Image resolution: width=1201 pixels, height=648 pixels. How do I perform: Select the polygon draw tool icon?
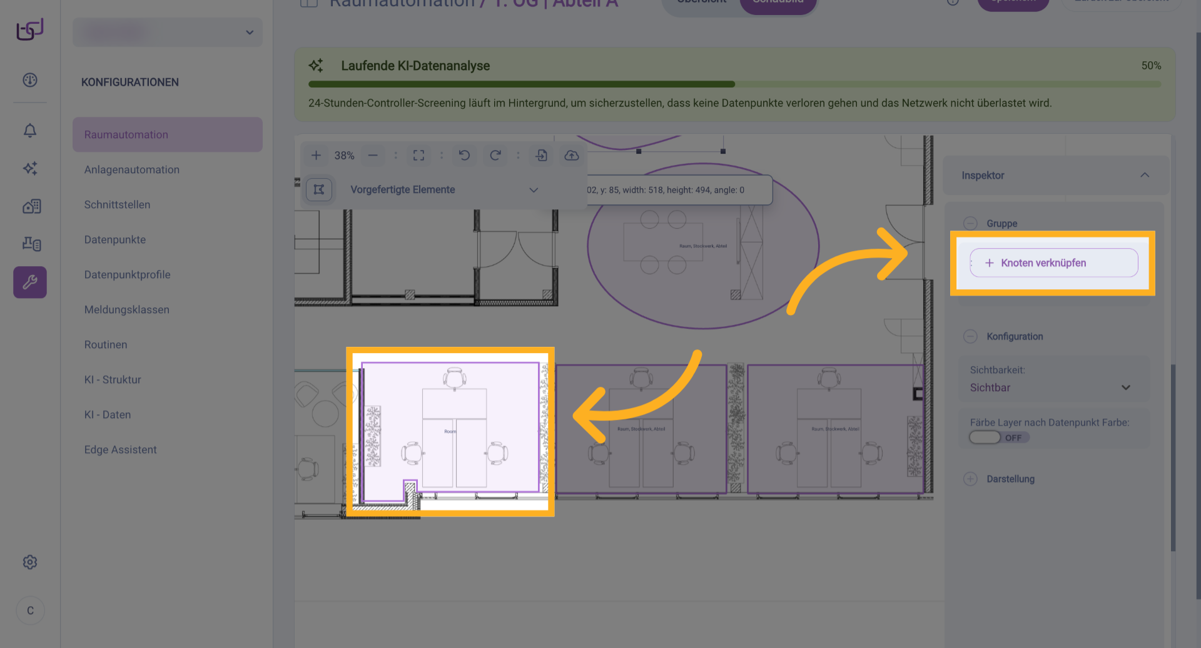(319, 189)
